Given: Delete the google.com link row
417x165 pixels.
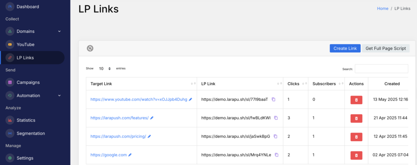Looking at the screenshot, I should (x=356, y=155).
